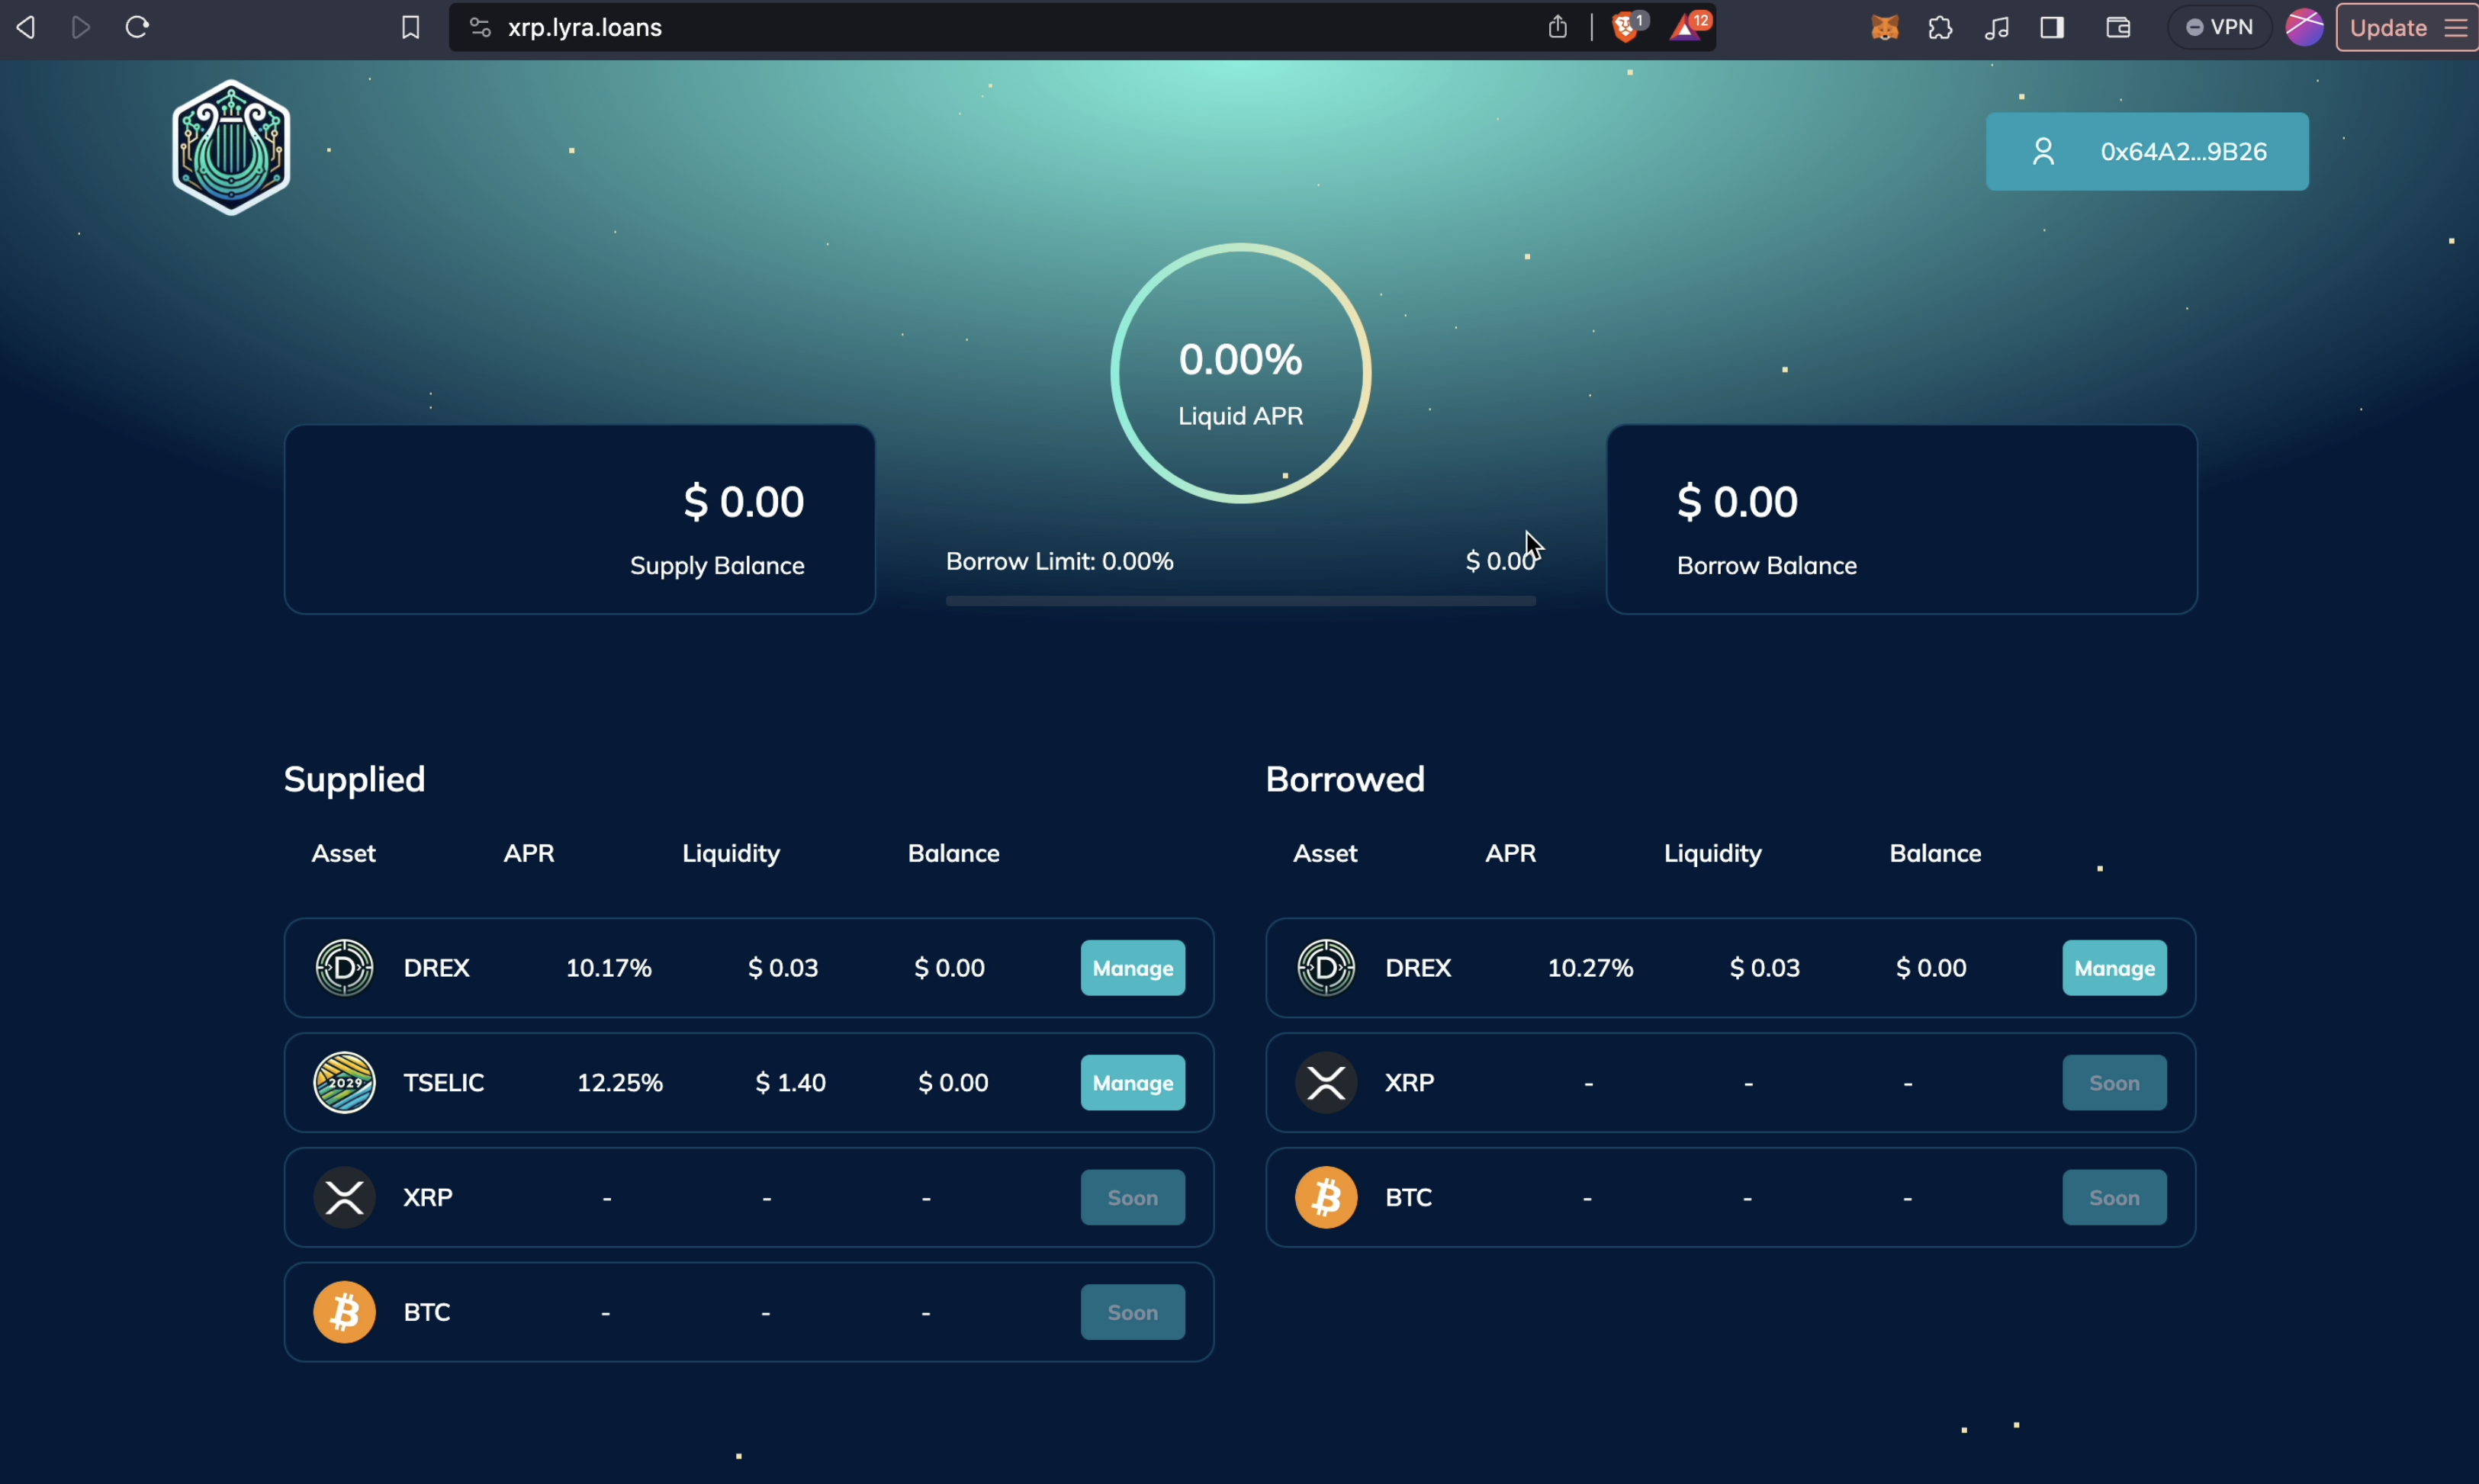Toggle Brave VPN on
The width and height of the screenshot is (2479, 1484).
2218,27
